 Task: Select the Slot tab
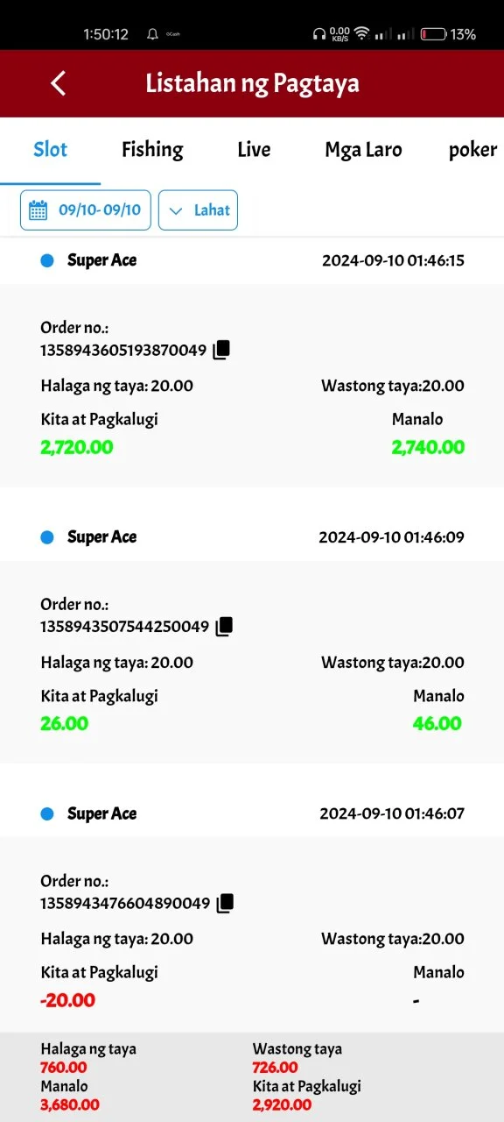[x=50, y=150]
